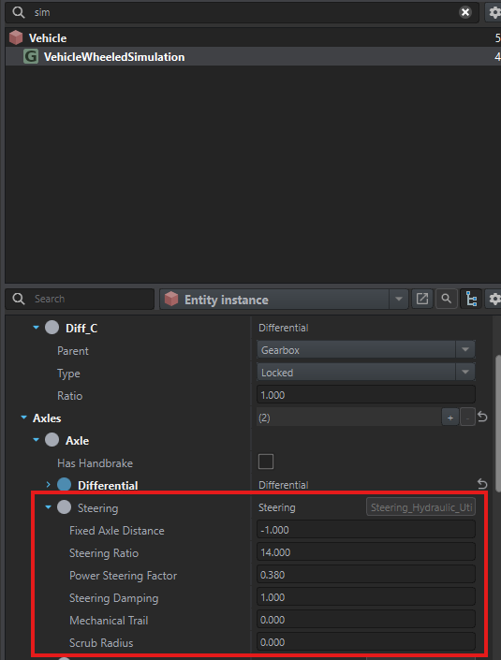Add a new axle with plus button

point(450,418)
